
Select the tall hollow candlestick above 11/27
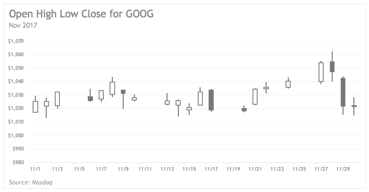pyautogui.click(x=321, y=72)
